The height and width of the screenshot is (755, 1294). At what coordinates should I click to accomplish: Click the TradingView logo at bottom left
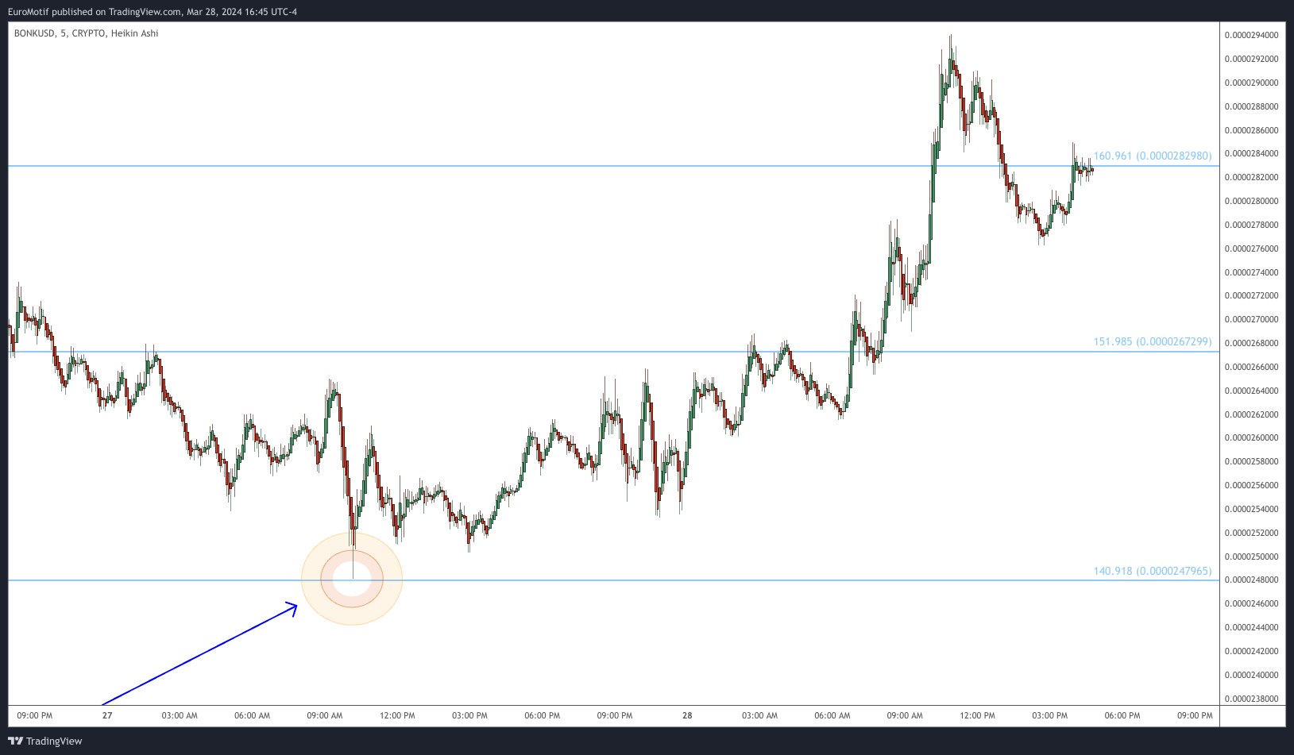pyautogui.click(x=45, y=741)
